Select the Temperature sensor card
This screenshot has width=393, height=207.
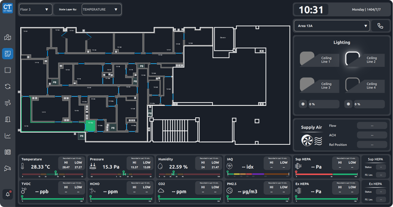coord(53,167)
